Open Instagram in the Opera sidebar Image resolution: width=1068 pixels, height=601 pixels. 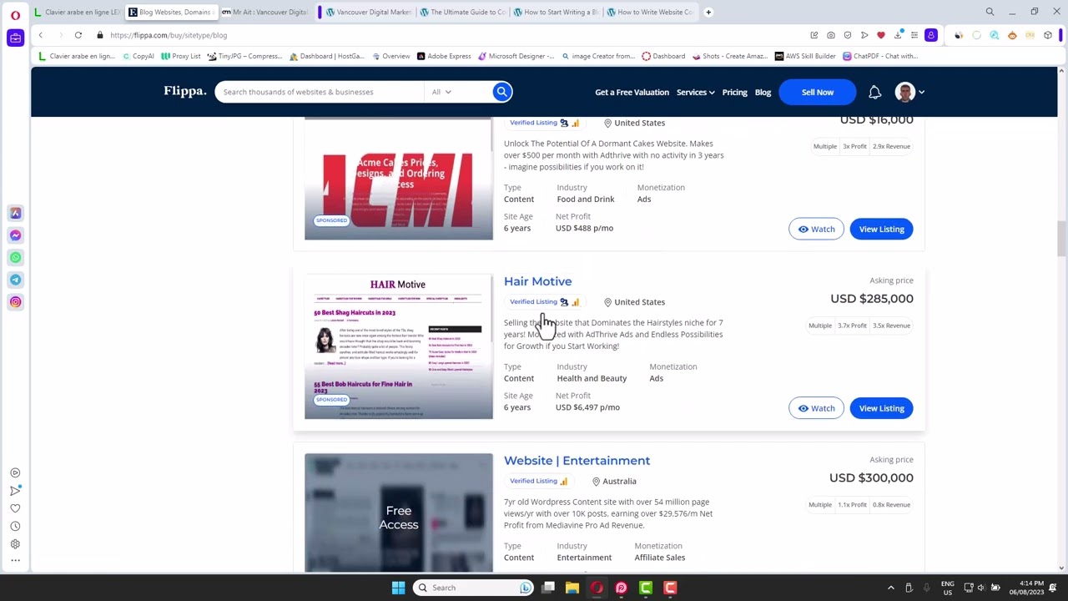pos(15,302)
